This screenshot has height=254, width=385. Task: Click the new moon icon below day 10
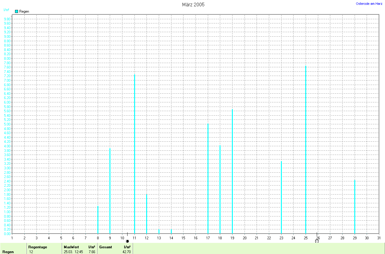point(127,241)
